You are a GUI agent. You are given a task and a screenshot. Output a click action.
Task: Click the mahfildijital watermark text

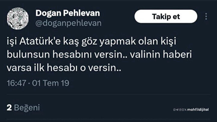198,109
